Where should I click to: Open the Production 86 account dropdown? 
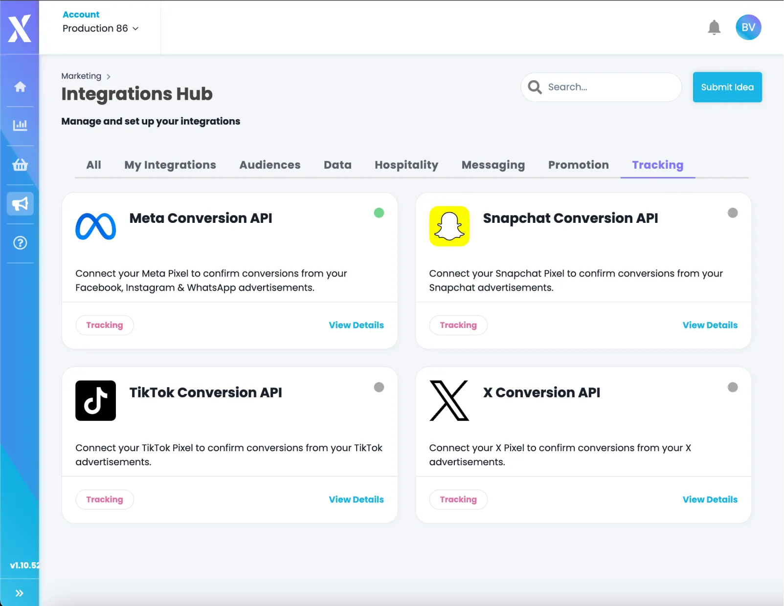[x=101, y=28]
